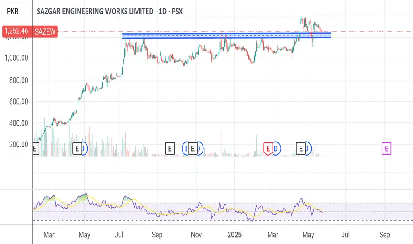Screen dimensions: 413x244
Task: Click the red 1,252.46 current price label
Action: 16,31
